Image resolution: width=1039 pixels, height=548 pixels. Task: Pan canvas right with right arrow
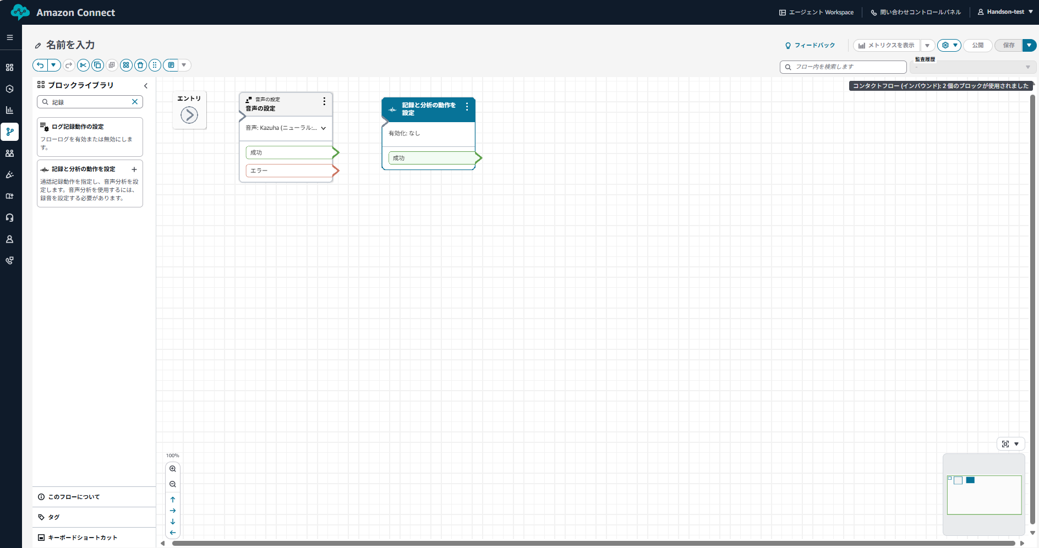click(x=173, y=511)
